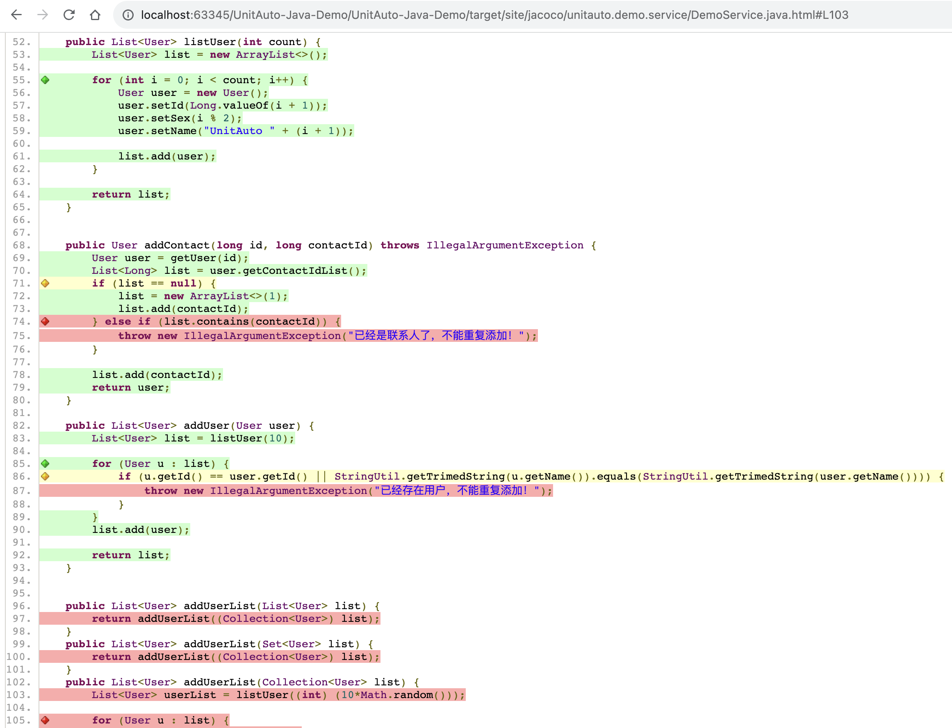The height and width of the screenshot is (728, 952).
Task: Click red branch diamond on line 74
Action: point(45,321)
